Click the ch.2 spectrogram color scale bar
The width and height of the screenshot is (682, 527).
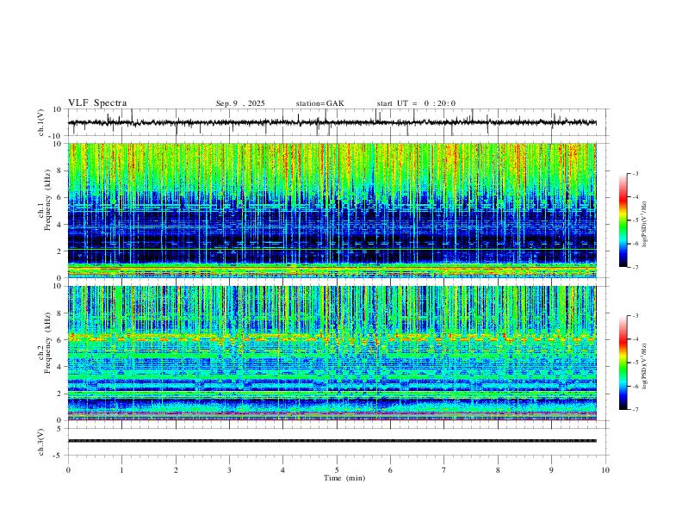(623, 363)
